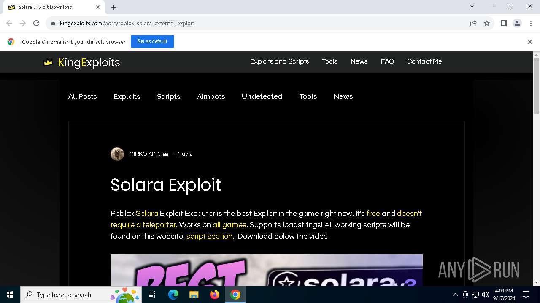Click the browser back arrow
The image size is (540, 303).
coord(9,23)
